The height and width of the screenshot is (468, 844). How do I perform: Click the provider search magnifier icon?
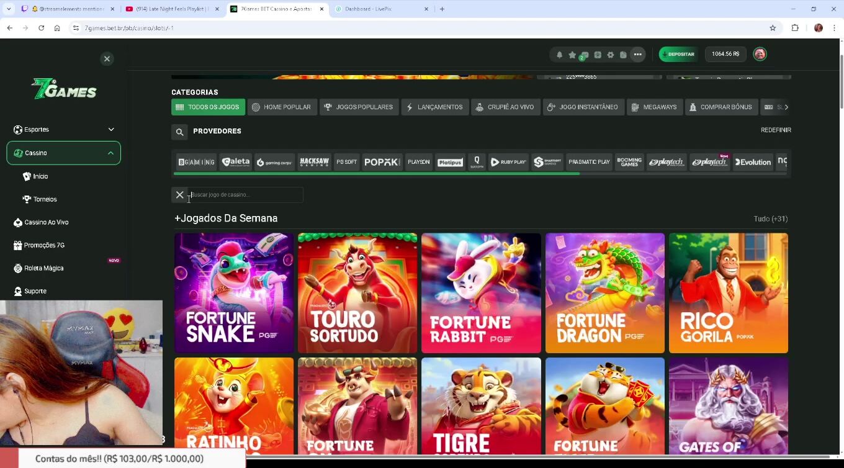coord(179,132)
